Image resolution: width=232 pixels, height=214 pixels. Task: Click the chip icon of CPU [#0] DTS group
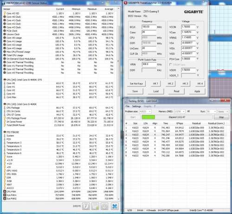click(x=5, y=80)
